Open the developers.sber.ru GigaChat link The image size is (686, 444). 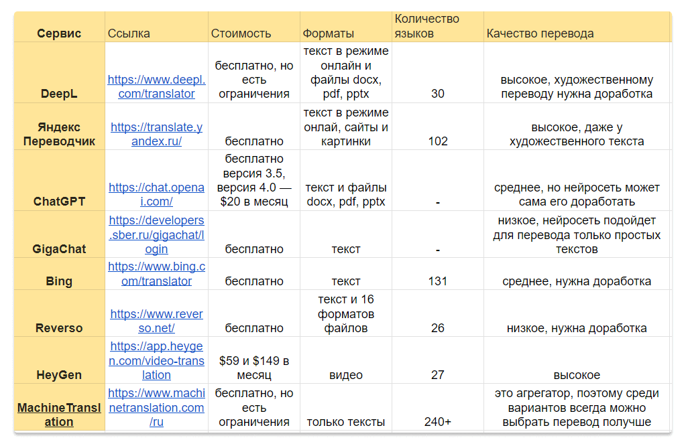tap(157, 234)
